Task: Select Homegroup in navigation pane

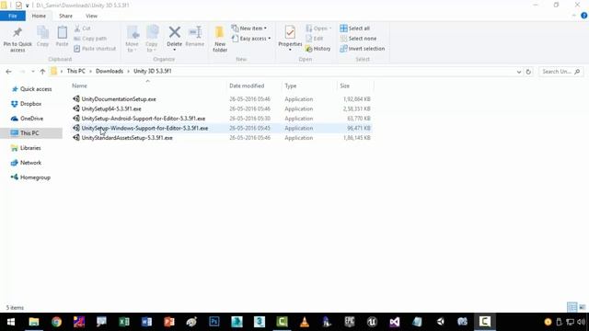Action: (30, 177)
